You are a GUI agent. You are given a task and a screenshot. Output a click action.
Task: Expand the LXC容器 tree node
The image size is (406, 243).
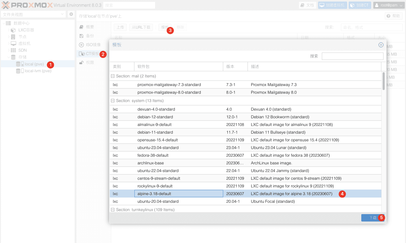[x=8, y=30]
